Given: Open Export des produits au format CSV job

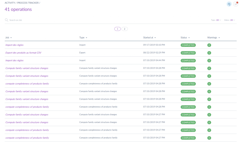Looking at the screenshot, I should point(23,53).
